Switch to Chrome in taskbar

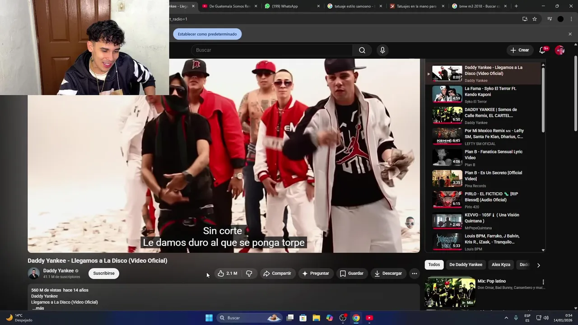tap(356, 318)
